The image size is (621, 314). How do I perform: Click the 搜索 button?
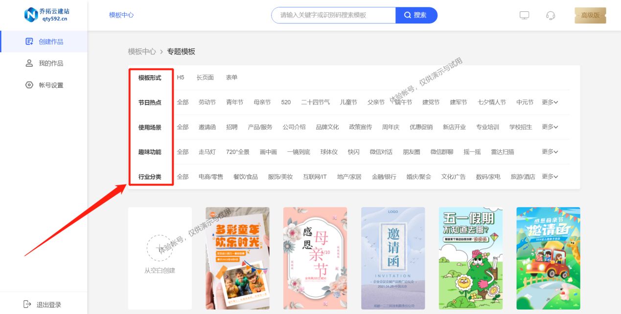tap(416, 15)
